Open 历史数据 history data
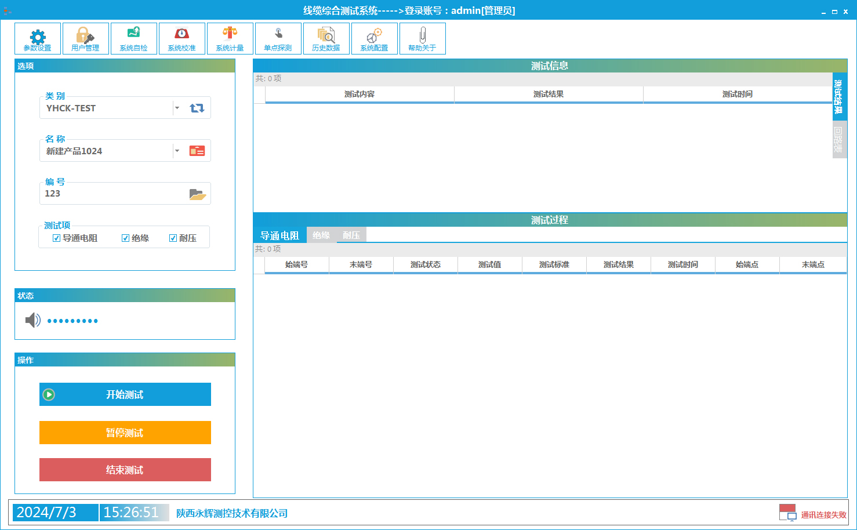Screen dimensions: 857x530 click(326, 38)
